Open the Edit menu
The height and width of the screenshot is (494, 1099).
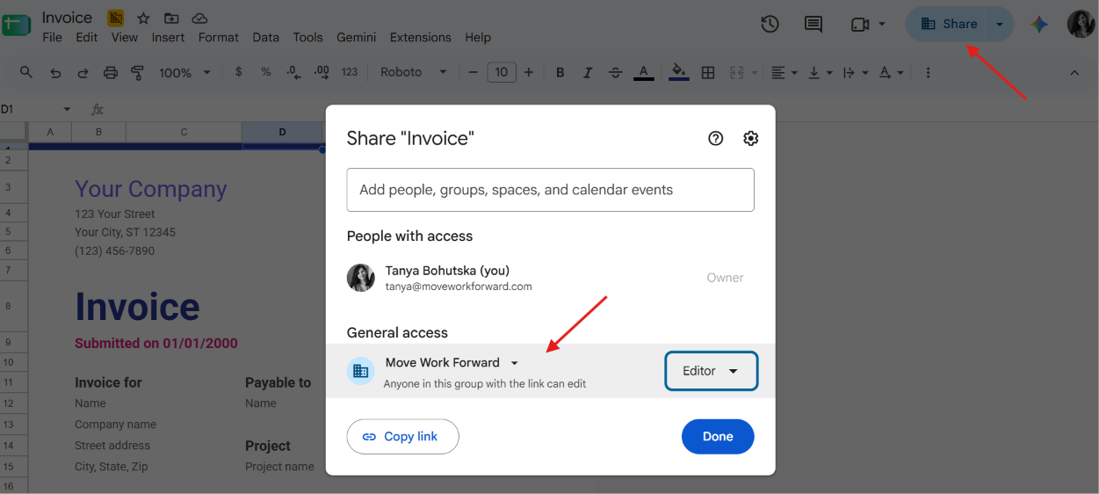pyautogui.click(x=86, y=37)
